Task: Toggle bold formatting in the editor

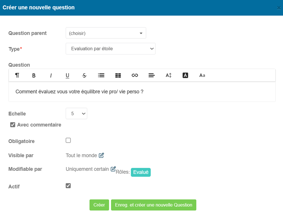Action: pos(34,75)
